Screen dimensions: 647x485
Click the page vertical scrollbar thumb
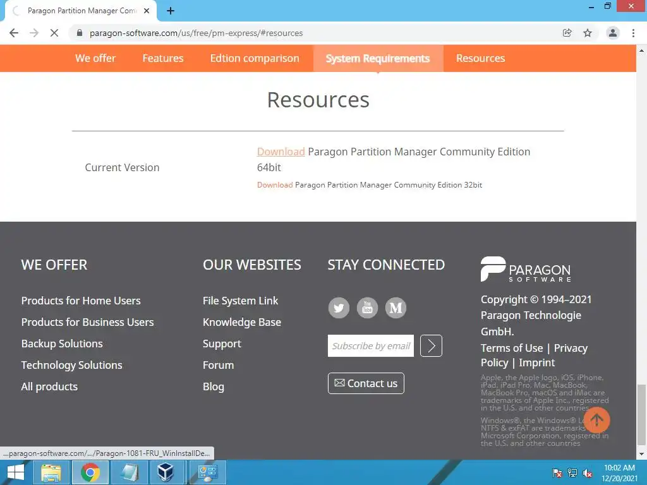tap(641, 414)
